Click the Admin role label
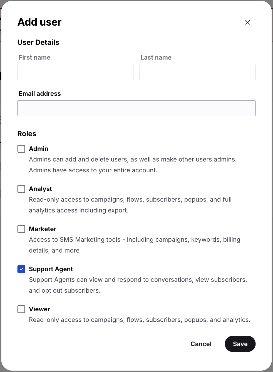This screenshot has width=273, height=372. point(39,149)
